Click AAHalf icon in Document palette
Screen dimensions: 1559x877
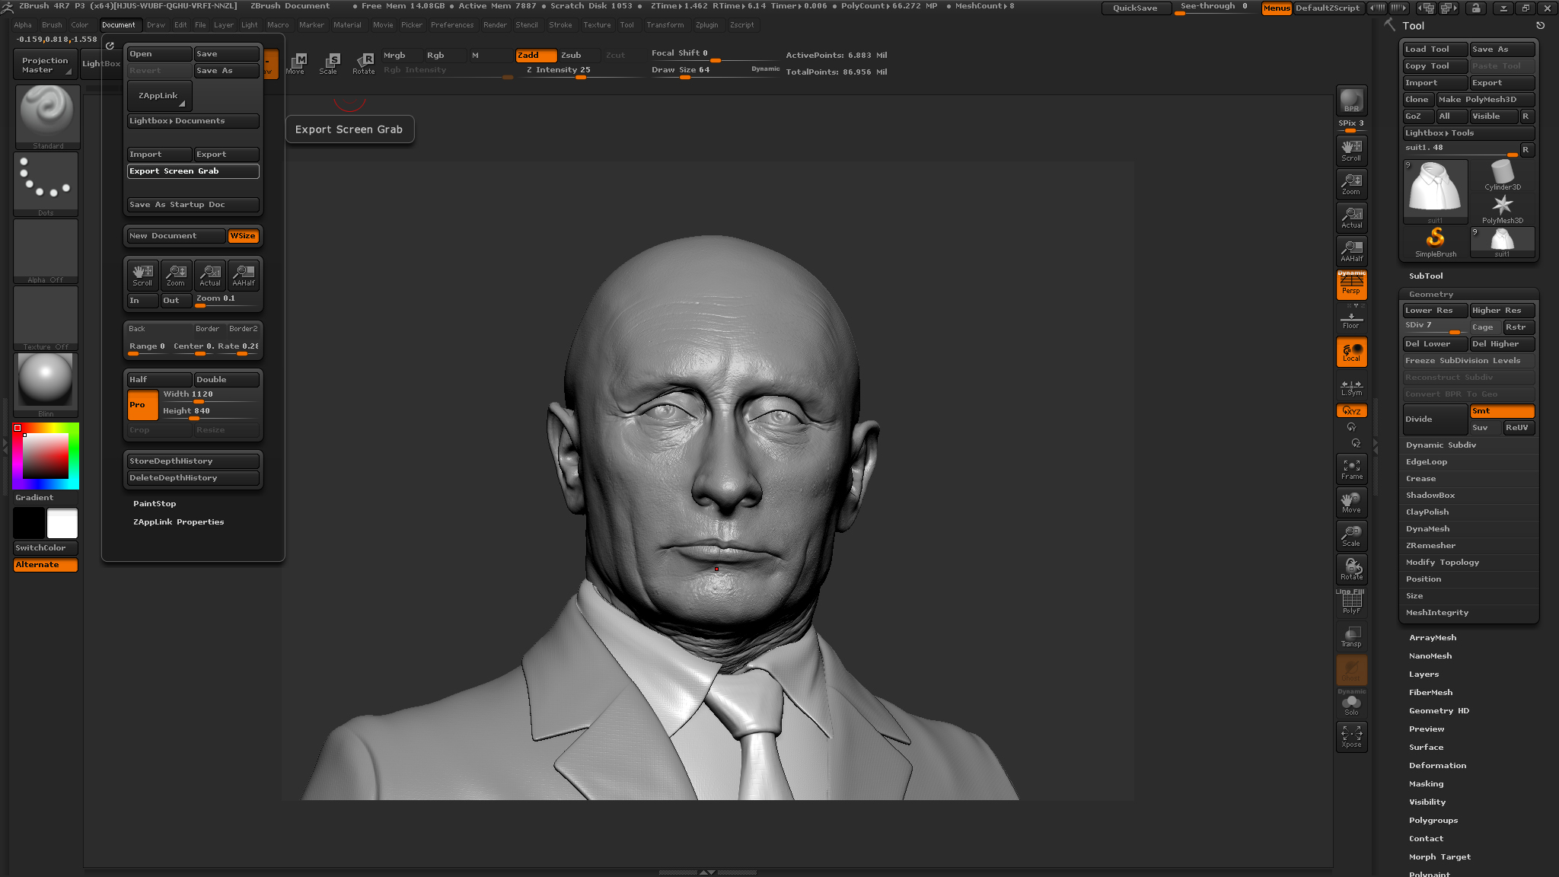coord(244,276)
